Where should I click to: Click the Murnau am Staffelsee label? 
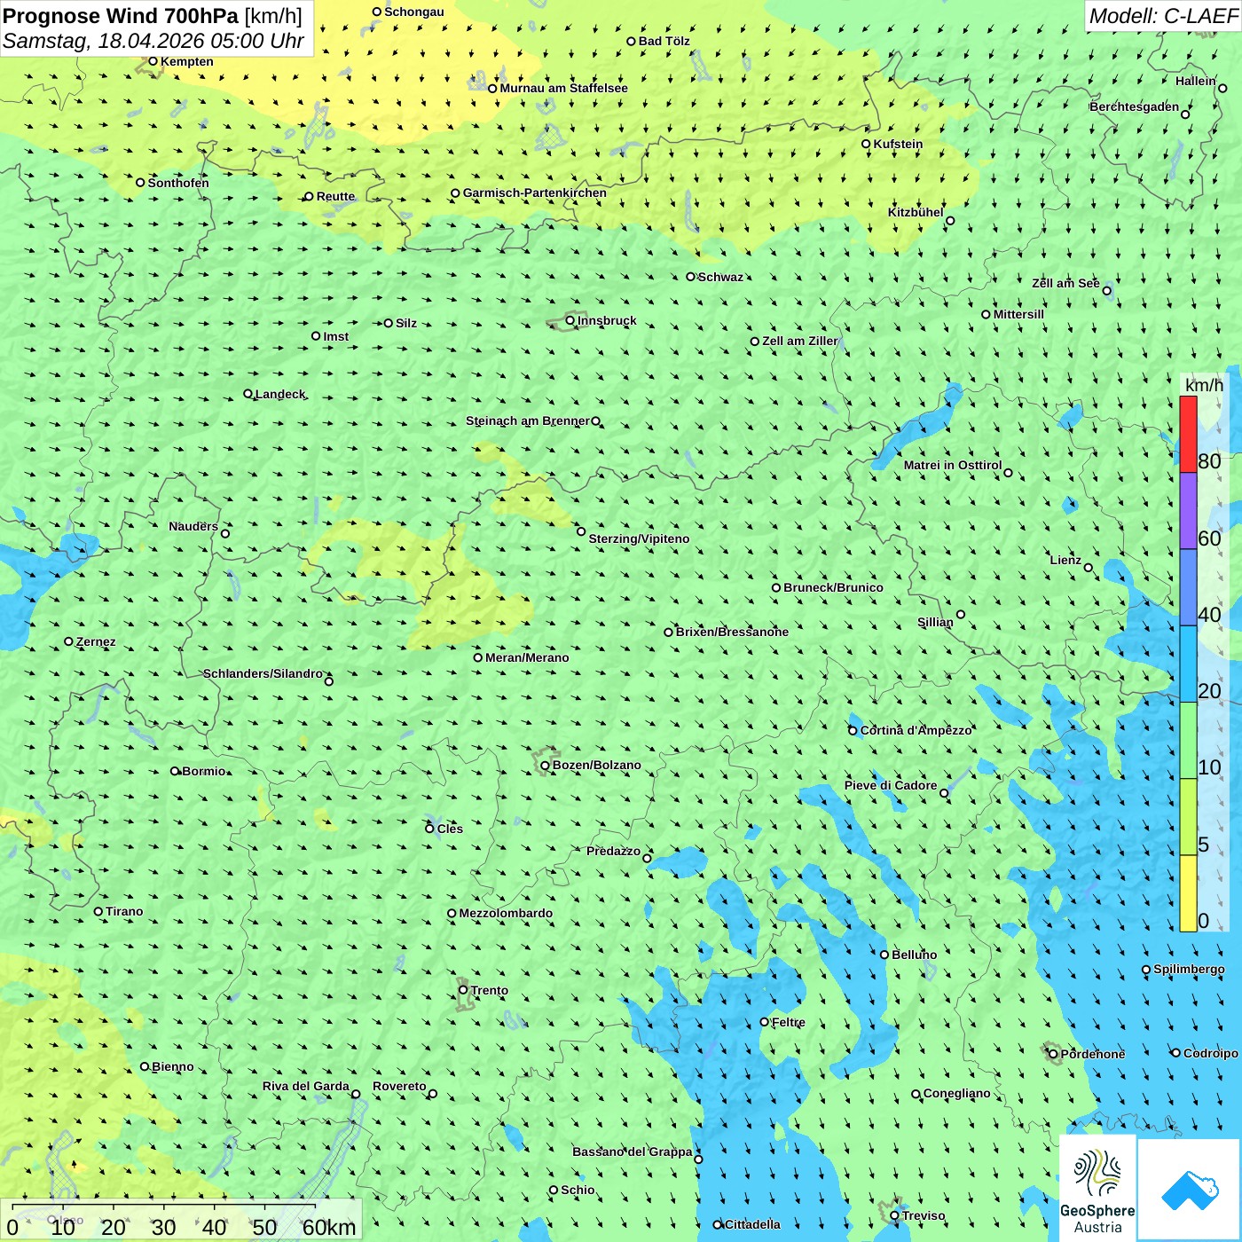[x=563, y=88]
